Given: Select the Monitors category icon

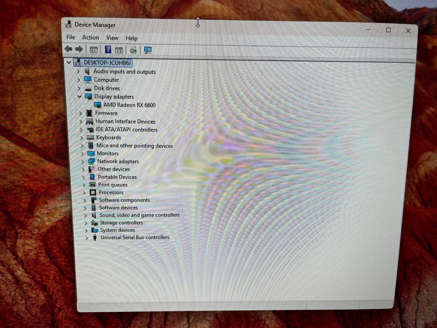Looking at the screenshot, I should [x=91, y=153].
